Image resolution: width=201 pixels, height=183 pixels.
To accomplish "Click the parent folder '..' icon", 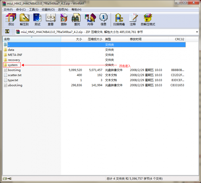I will click(x=5, y=45).
